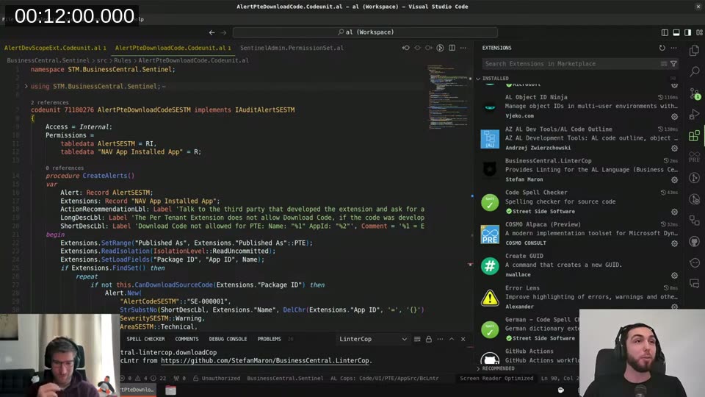This screenshot has width=705, height=397.
Task: Switch to AlertDevScopeExt.Codeunit.al tab
Action: (55, 48)
